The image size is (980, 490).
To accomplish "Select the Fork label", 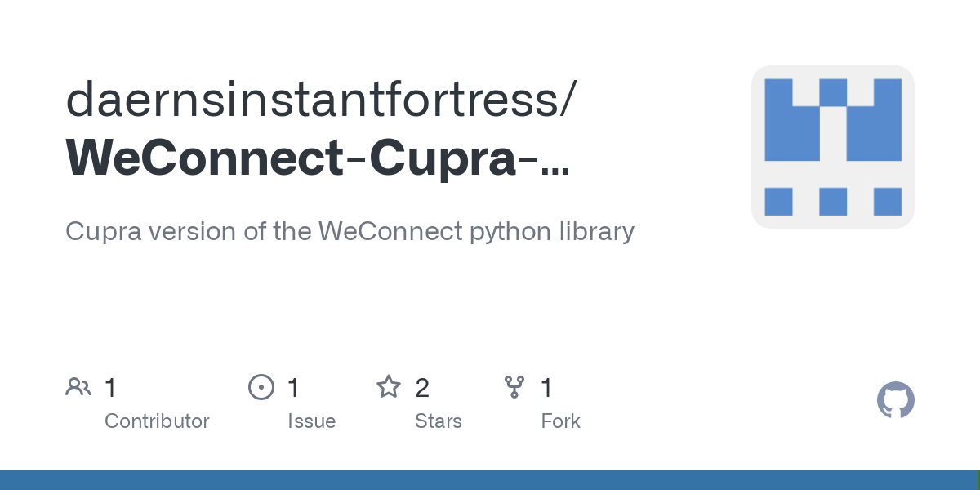I will click(560, 421).
